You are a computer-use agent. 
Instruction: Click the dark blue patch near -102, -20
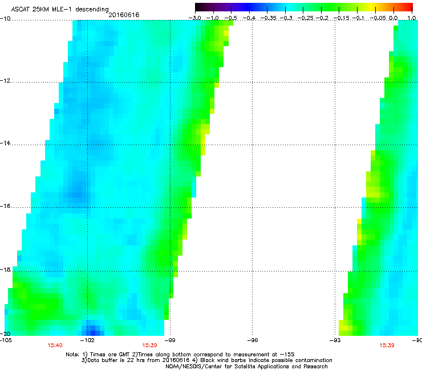(x=93, y=330)
